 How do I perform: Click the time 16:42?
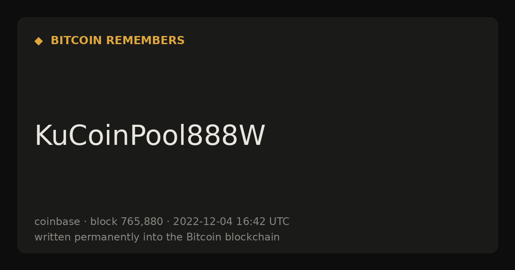coord(251,222)
